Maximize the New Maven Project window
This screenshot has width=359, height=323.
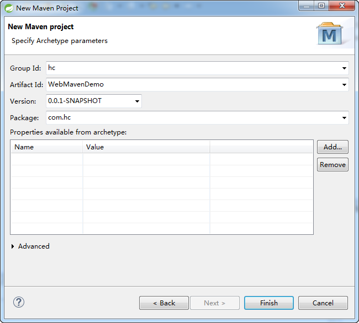pyautogui.click(x=321, y=6)
